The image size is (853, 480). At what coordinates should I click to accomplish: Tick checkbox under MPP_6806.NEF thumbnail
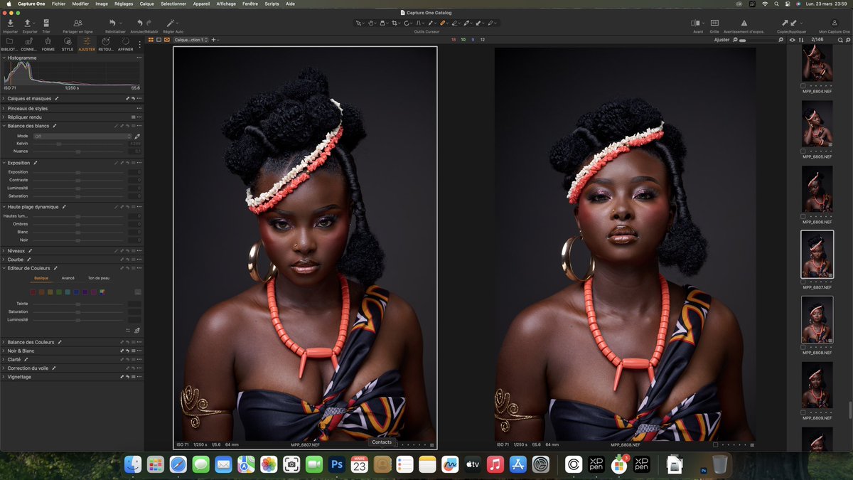click(x=804, y=215)
